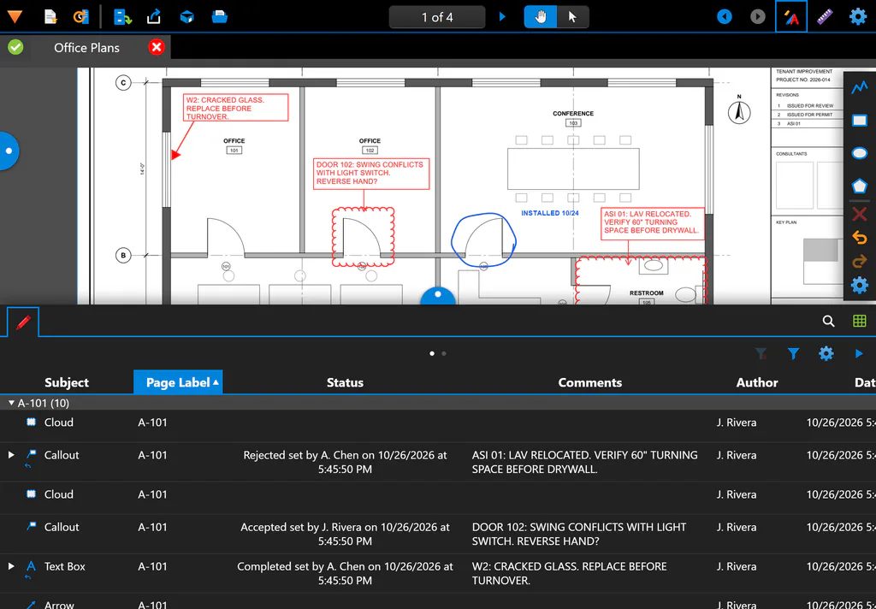Select the Polygon markup tool

859,186
